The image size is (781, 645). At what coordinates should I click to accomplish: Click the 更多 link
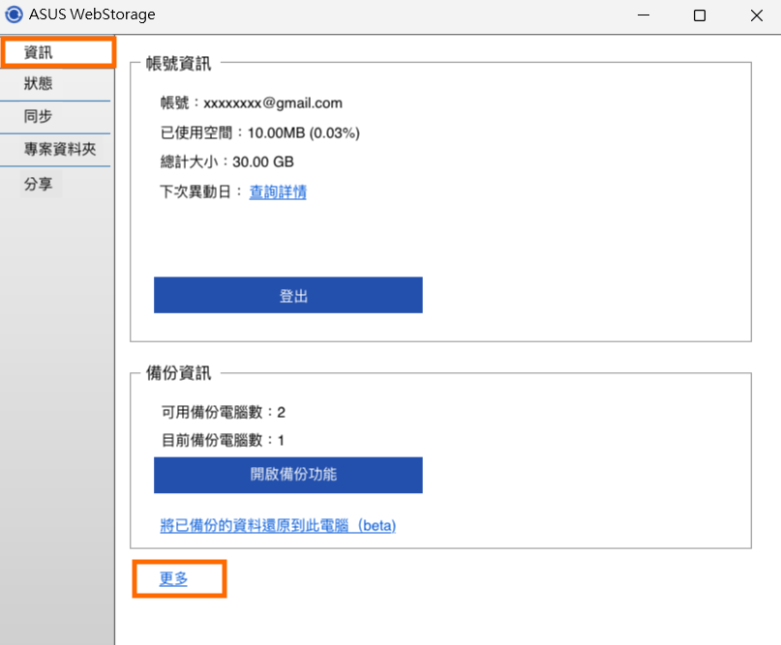(x=173, y=578)
